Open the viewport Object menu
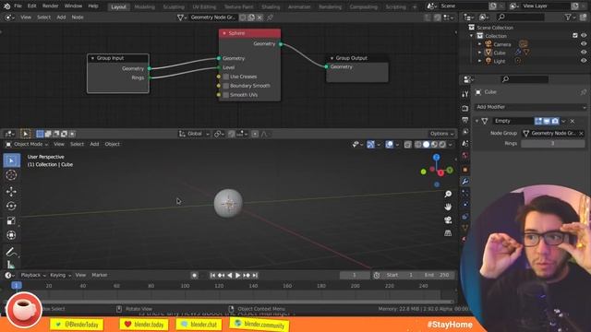The width and height of the screenshot is (591, 332). point(113,144)
